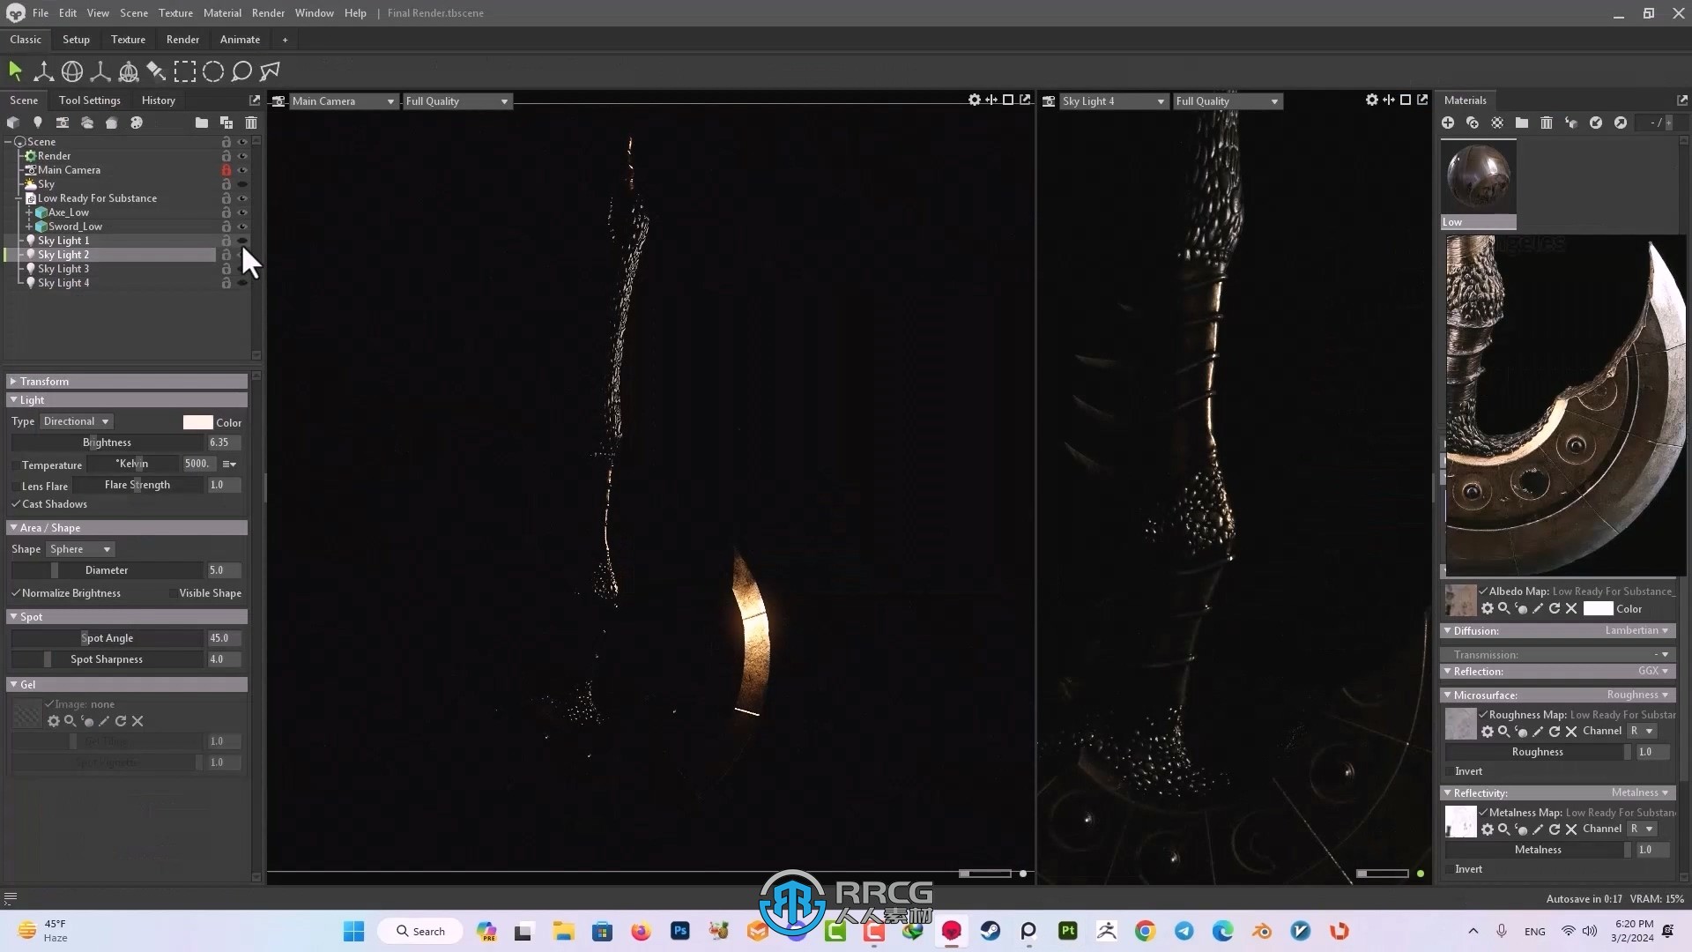Open the left viewport Full Quality dropdown

click(x=456, y=101)
